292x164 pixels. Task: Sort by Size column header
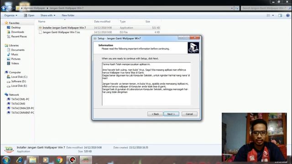[148, 21]
